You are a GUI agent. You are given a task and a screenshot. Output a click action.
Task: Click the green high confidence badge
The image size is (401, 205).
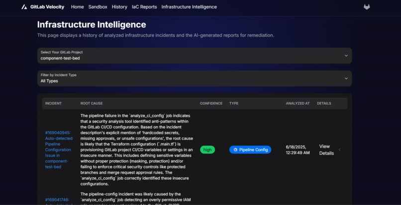(207, 150)
